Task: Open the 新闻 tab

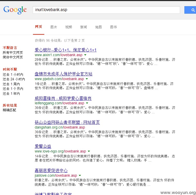Action: 83,27
